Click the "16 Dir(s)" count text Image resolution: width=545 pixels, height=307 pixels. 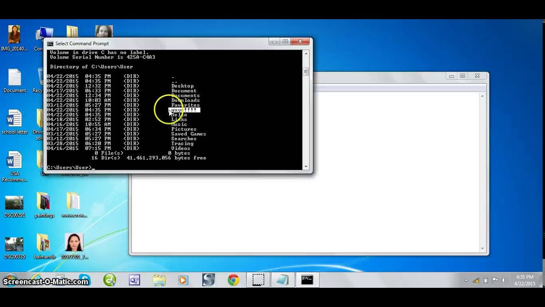pyautogui.click(x=106, y=158)
